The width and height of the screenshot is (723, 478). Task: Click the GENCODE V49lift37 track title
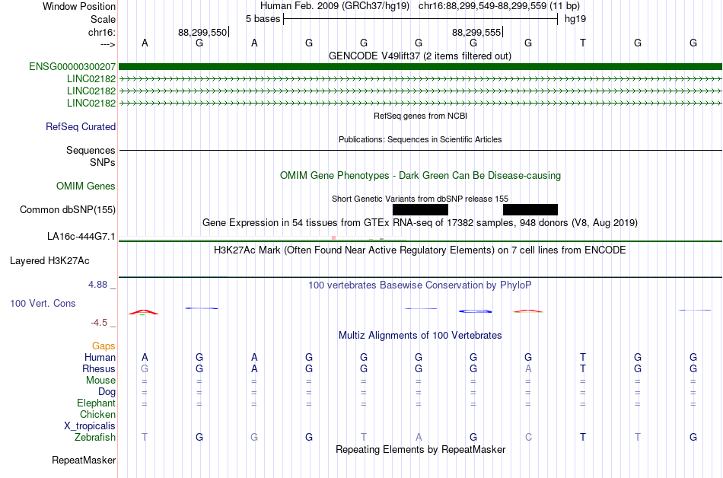click(419, 56)
